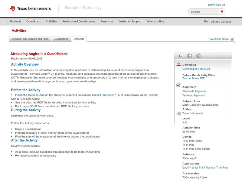
Task: Click the Before the Activity heading
Action: pyautogui.click(x=26, y=90)
